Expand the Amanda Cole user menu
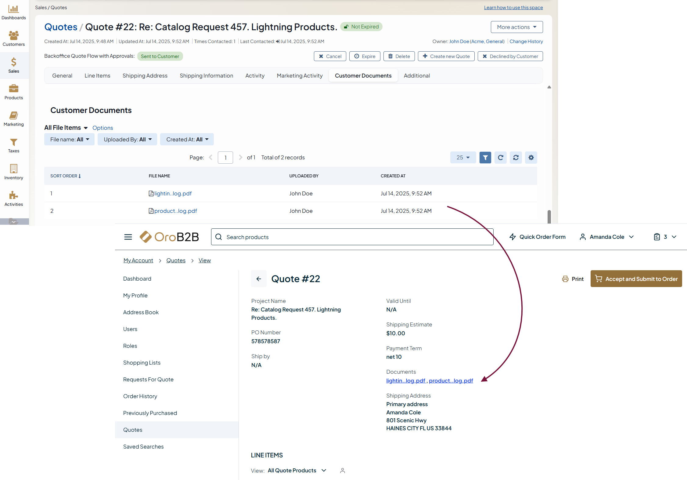The image size is (687, 480). click(606, 237)
